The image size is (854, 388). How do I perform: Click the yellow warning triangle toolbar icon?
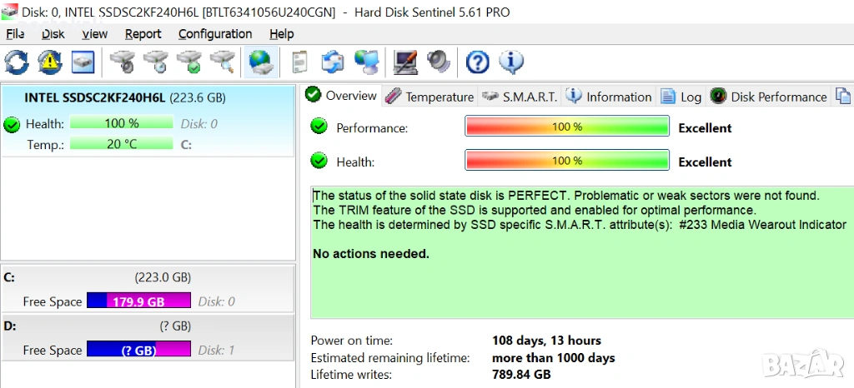50,62
